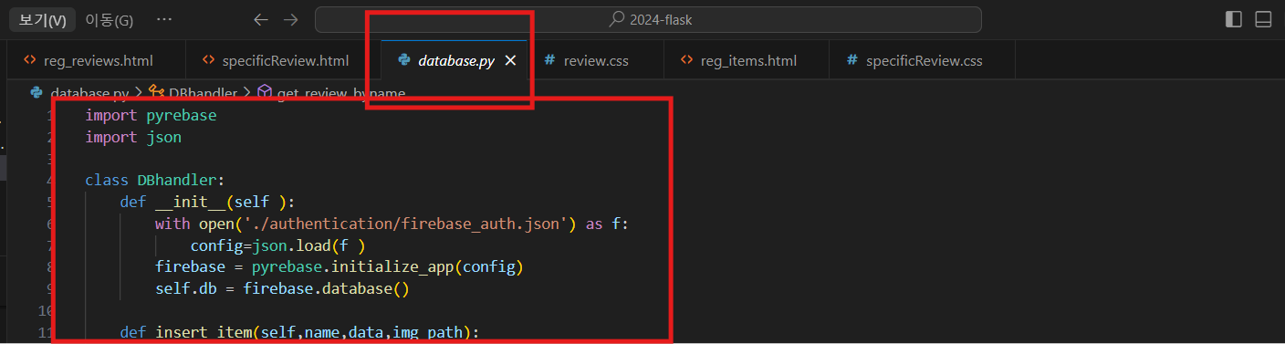Click get_review_byname in the breadcrumb
The width and height of the screenshot is (1285, 344).
click(341, 93)
